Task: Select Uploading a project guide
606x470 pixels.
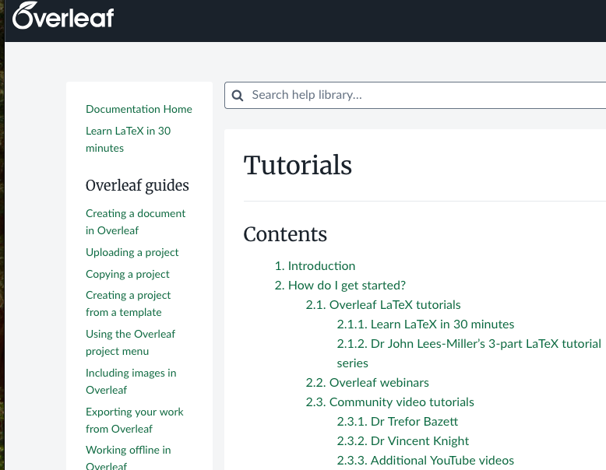Action: click(x=132, y=252)
